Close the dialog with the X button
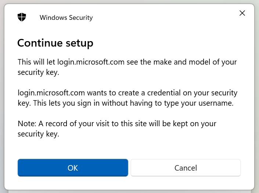The height and width of the screenshot is (193, 259). [242, 13]
